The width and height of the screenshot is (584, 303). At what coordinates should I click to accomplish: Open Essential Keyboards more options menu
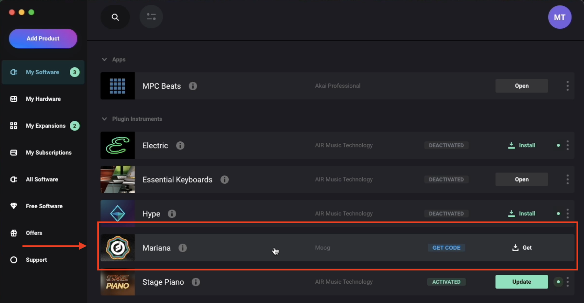point(567,179)
